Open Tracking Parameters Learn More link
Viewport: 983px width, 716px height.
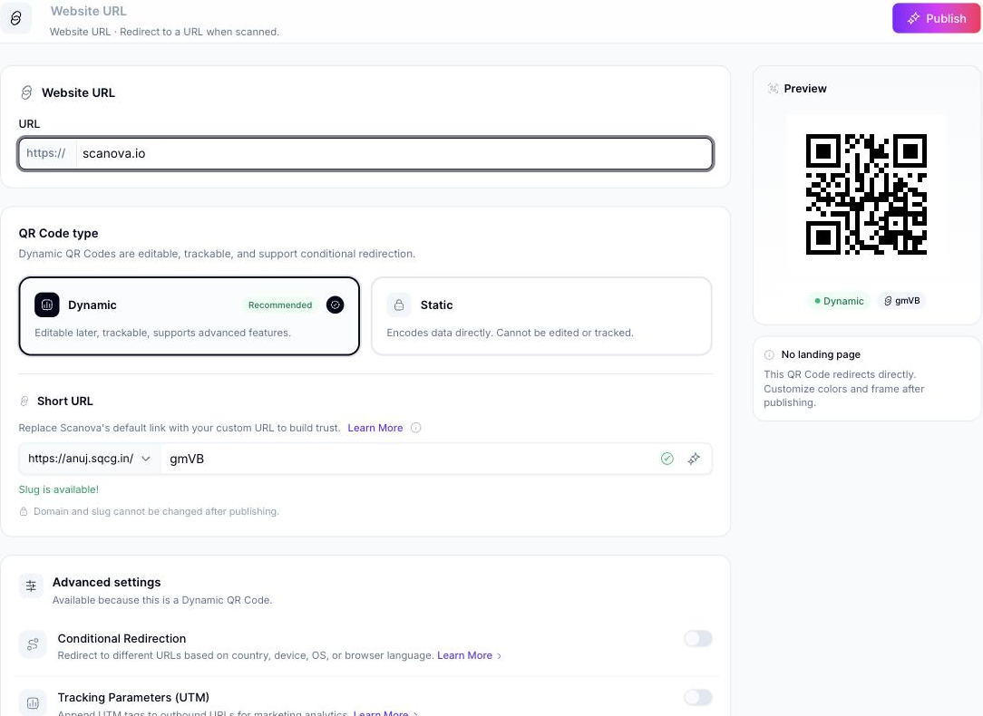tap(384, 712)
